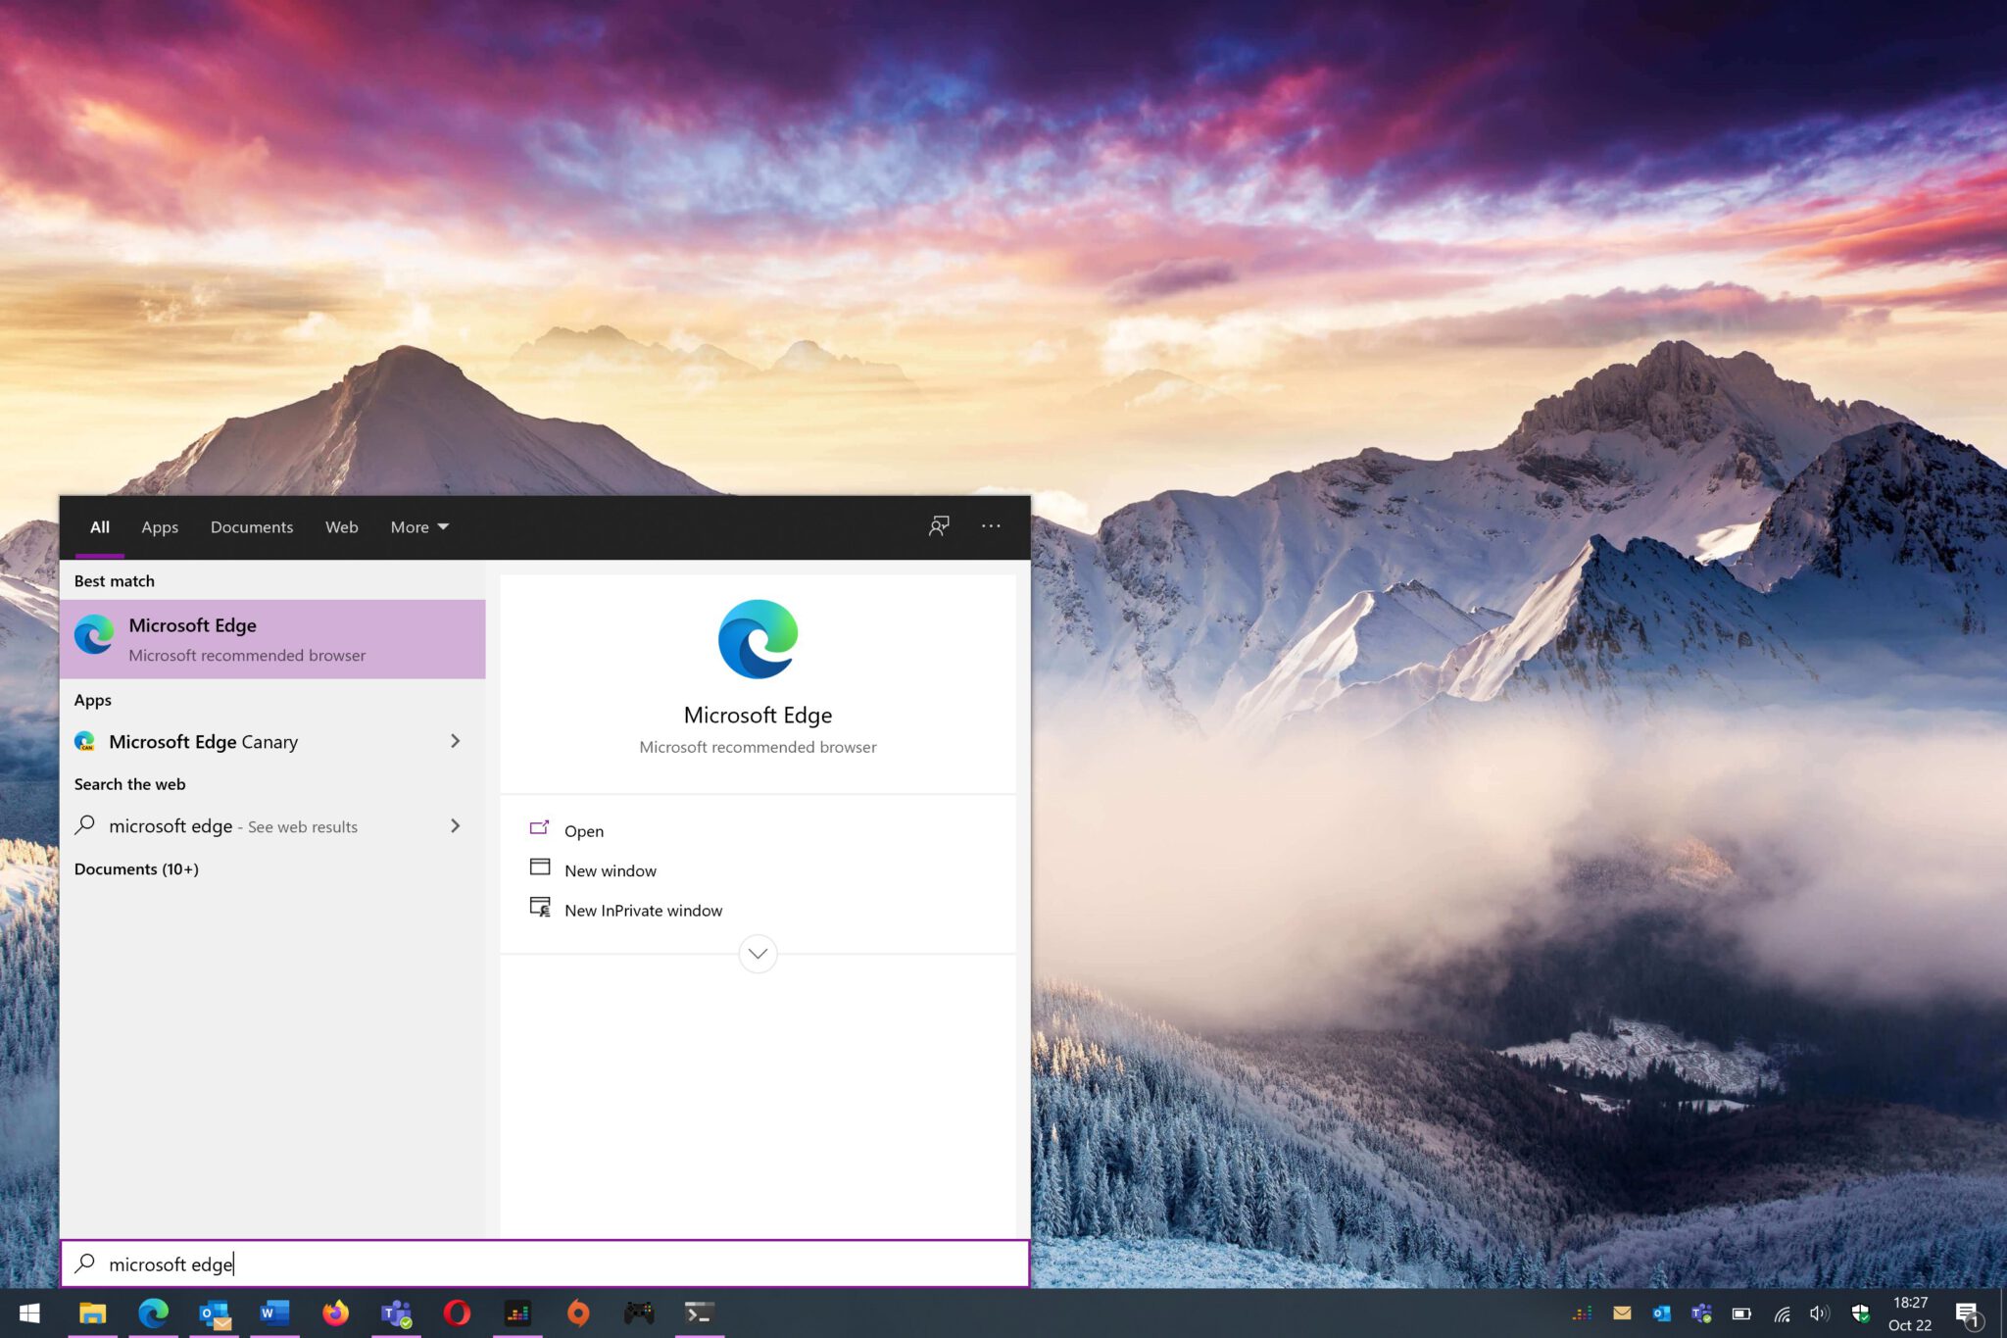Click the Web tab in search panel
The height and width of the screenshot is (1338, 2007).
tap(340, 525)
